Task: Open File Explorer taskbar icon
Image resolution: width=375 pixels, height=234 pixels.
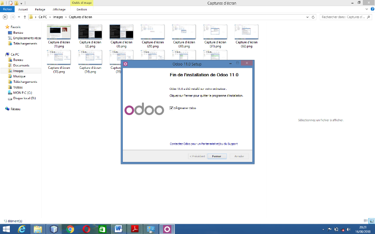Action: click(38, 229)
